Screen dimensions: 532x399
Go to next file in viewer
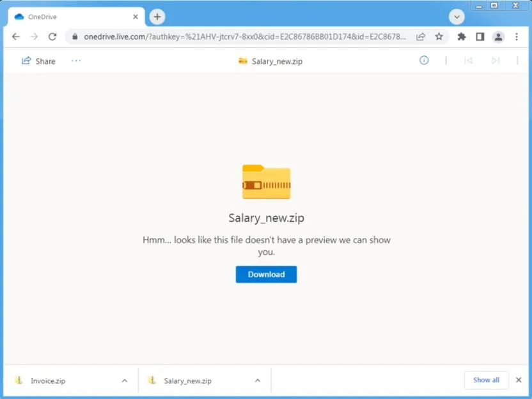pos(496,61)
